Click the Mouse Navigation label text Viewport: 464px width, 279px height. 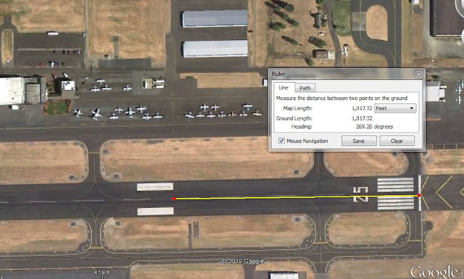point(307,141)
